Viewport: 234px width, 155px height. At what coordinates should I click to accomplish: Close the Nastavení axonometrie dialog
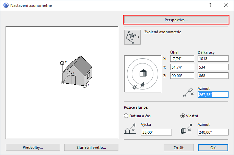coord(226,5)
